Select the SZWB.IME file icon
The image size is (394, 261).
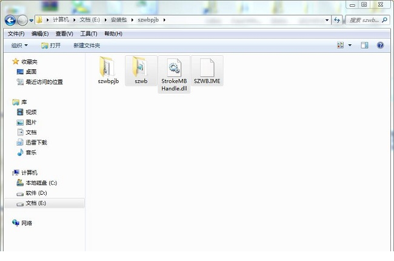point(207,67)
